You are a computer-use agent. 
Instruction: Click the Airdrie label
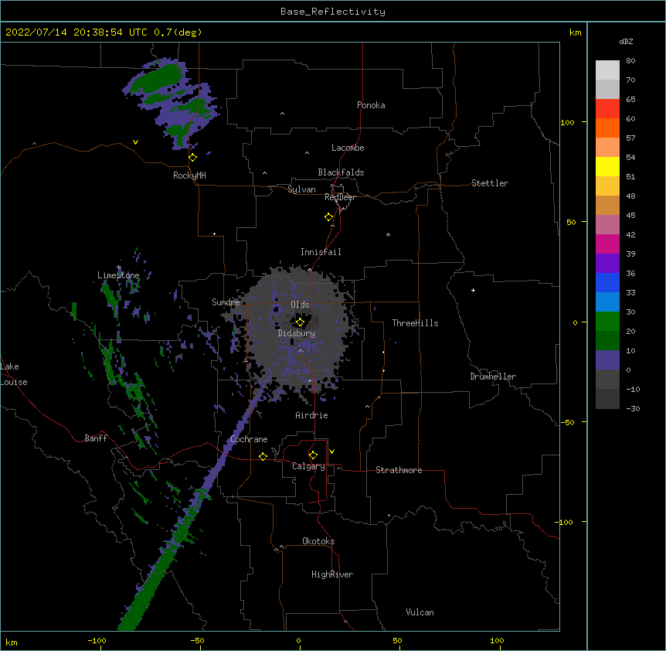coord(312,415)
